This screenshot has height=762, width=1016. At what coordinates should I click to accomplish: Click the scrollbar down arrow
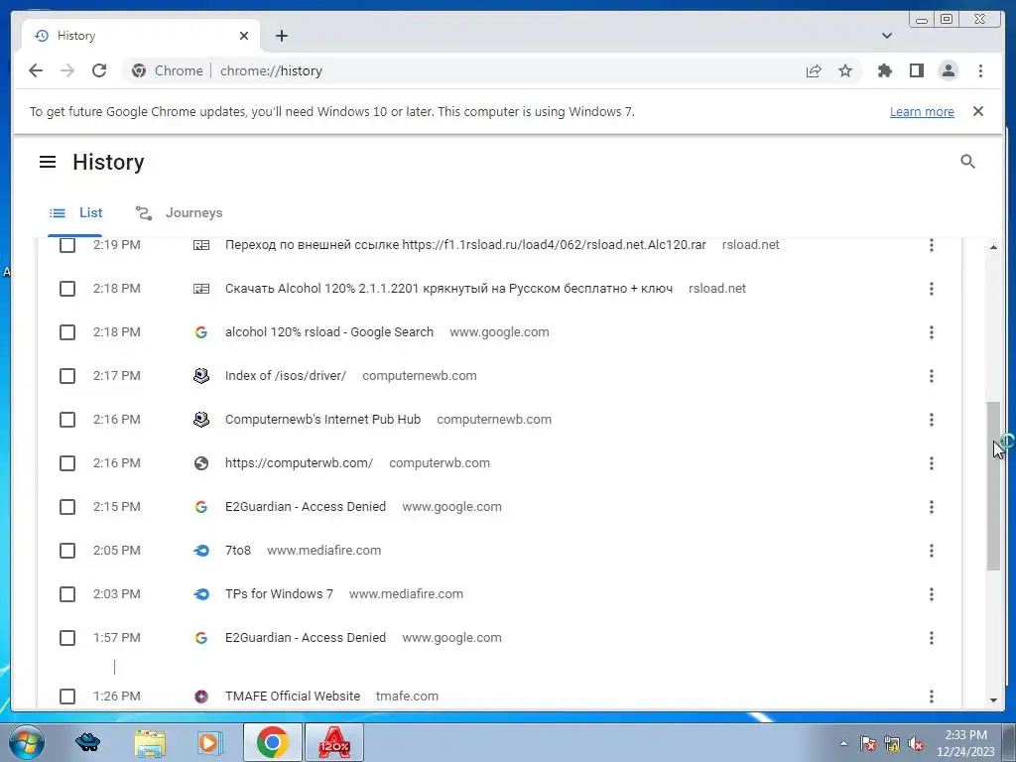click(x=993, y=700)
